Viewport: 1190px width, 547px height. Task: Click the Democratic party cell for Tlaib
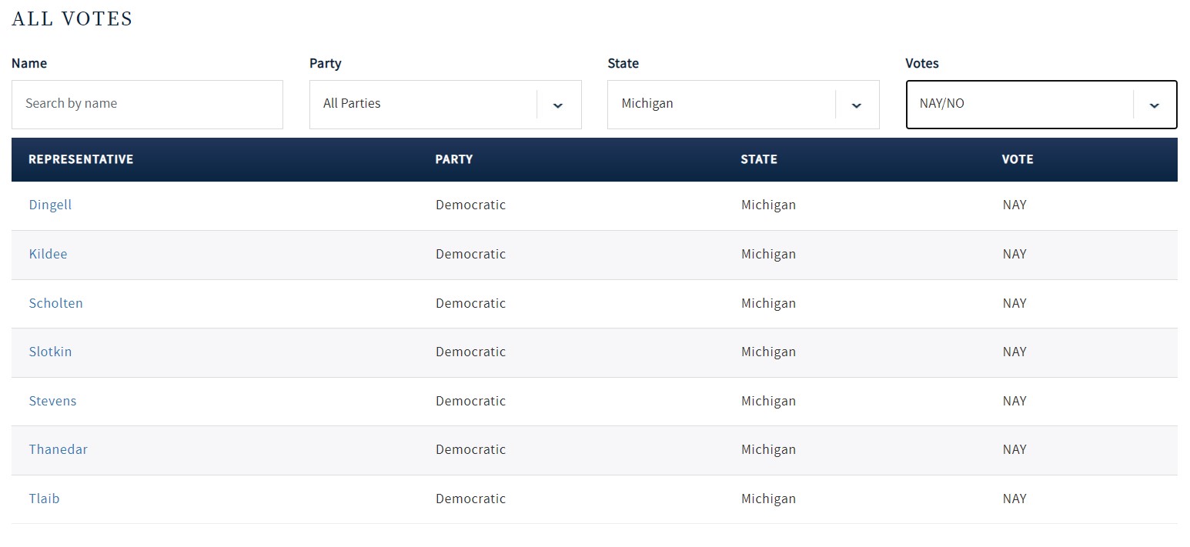470,499
